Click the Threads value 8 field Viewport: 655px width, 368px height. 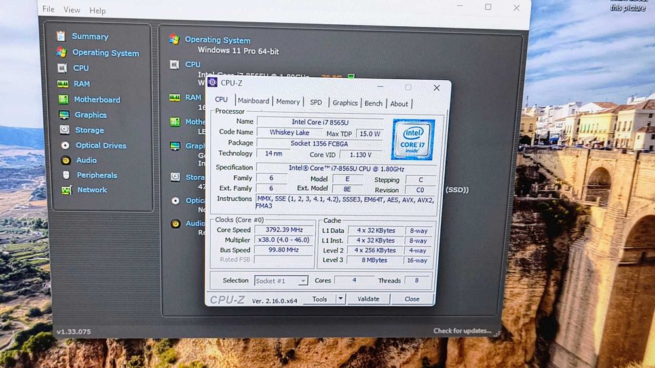[417, 280]
